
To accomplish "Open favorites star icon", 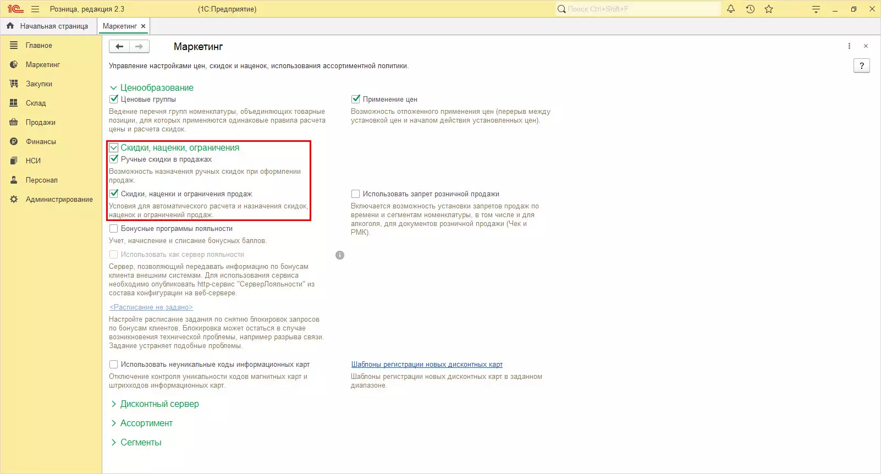I will (769, 9).
